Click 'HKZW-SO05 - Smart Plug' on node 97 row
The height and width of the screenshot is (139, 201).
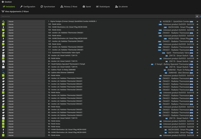click(x=179, y=130)
